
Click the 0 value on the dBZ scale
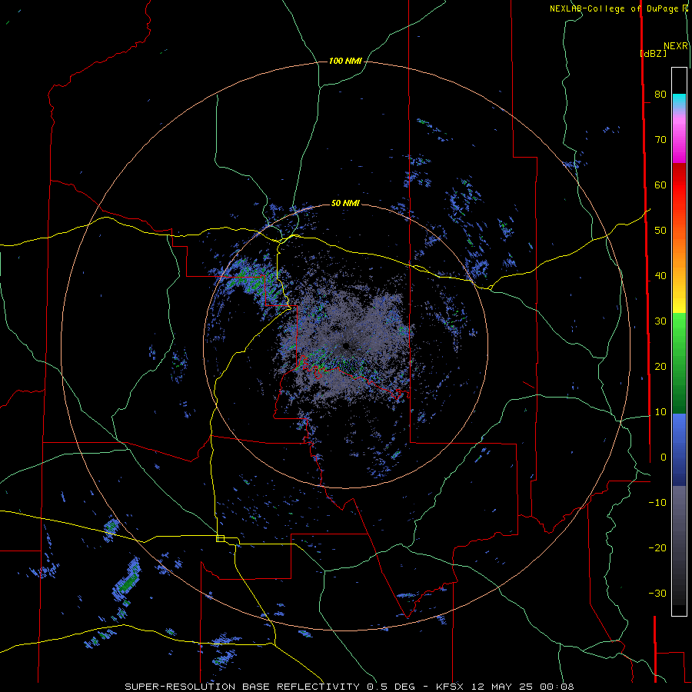(664, 457)
